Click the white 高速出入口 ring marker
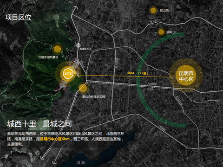Screen dimensions: 223x167 point(79,45)
